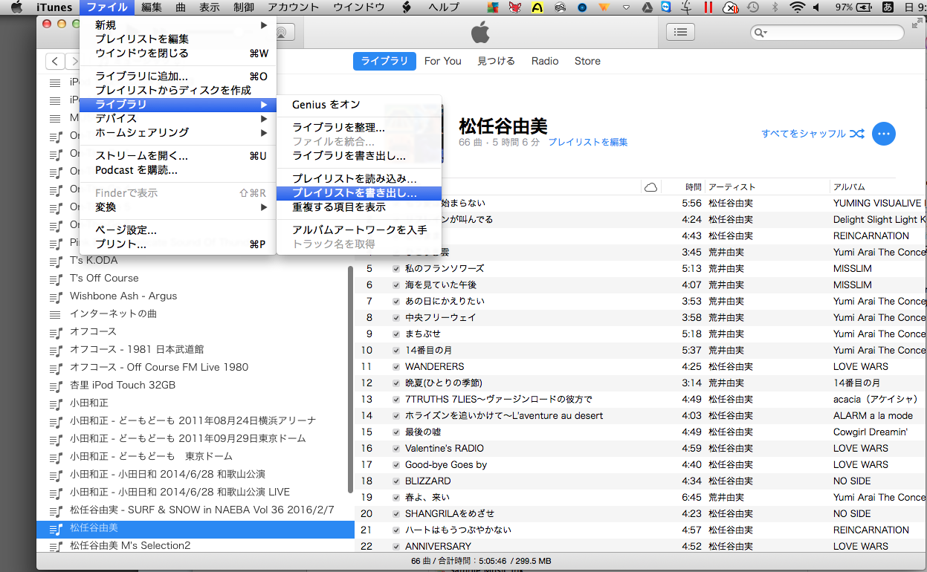The image size is (927, 572).
Task: Click the プレイリストを編集 link under 松任谷由美
Action: (588, 142)
